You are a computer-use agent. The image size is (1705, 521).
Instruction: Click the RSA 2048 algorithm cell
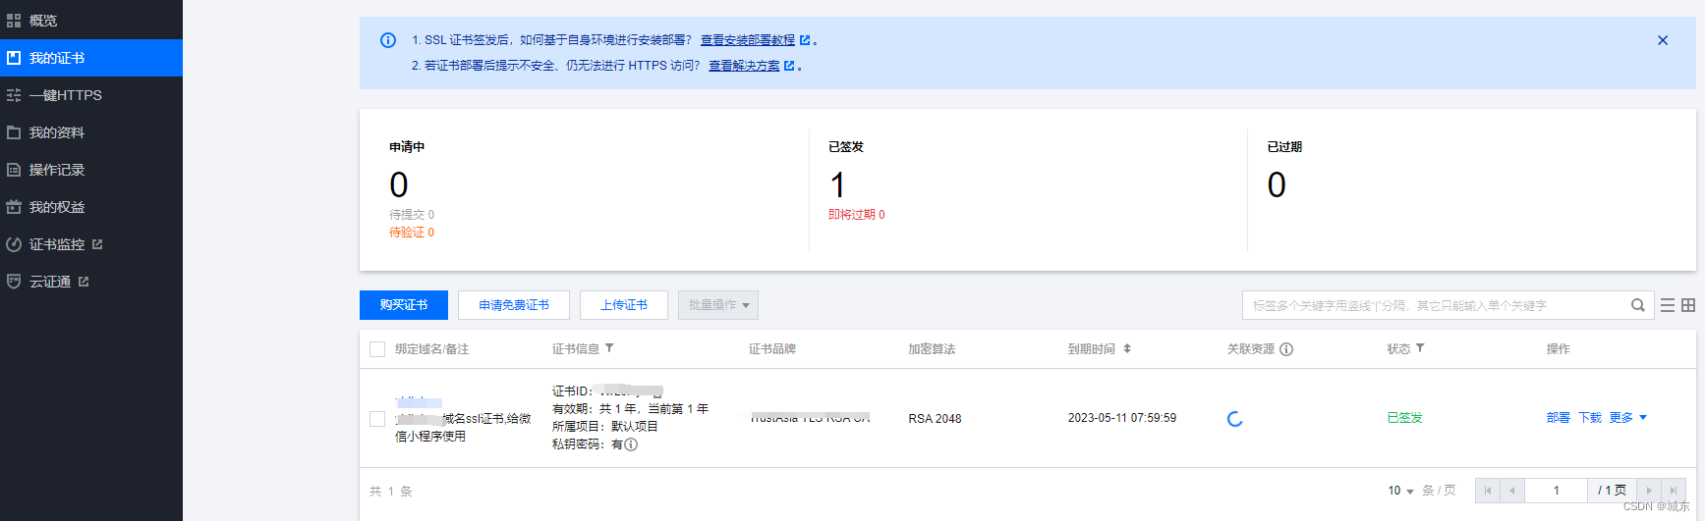tap(935, 419)
